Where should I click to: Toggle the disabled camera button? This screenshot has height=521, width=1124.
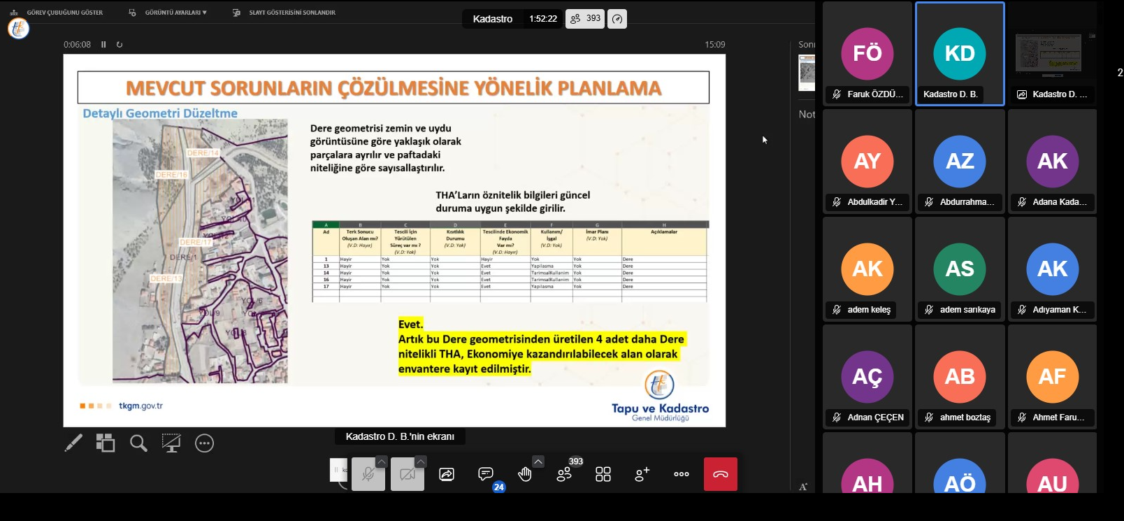(407, 475)
